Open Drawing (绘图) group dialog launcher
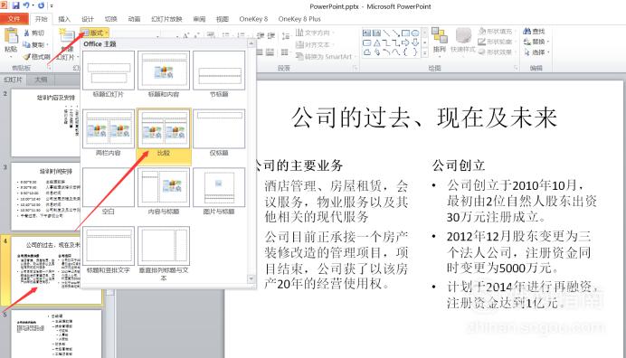 pos(516,68)
